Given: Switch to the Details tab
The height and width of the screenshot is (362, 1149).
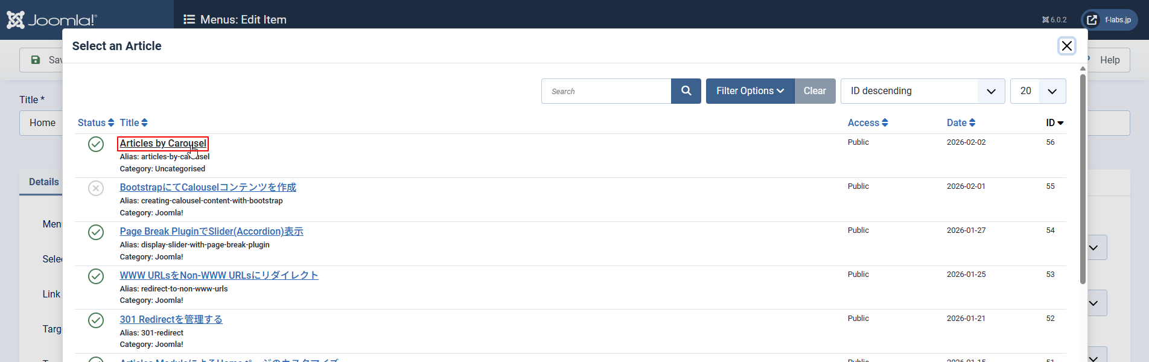Looking at the screenshot, I should click(43, 182).
